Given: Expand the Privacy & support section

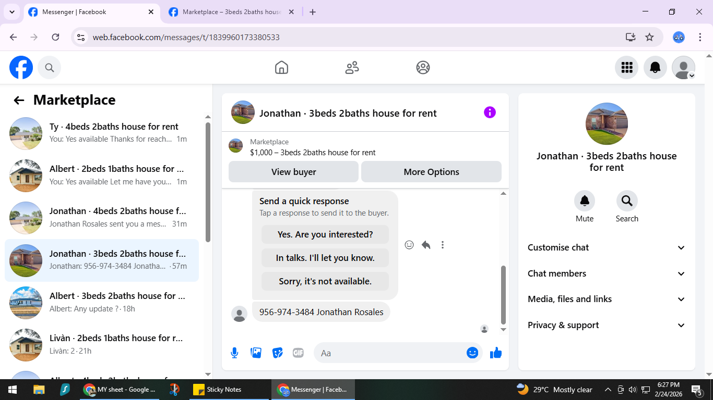Looking at the screenshot, I should [607, 326].
